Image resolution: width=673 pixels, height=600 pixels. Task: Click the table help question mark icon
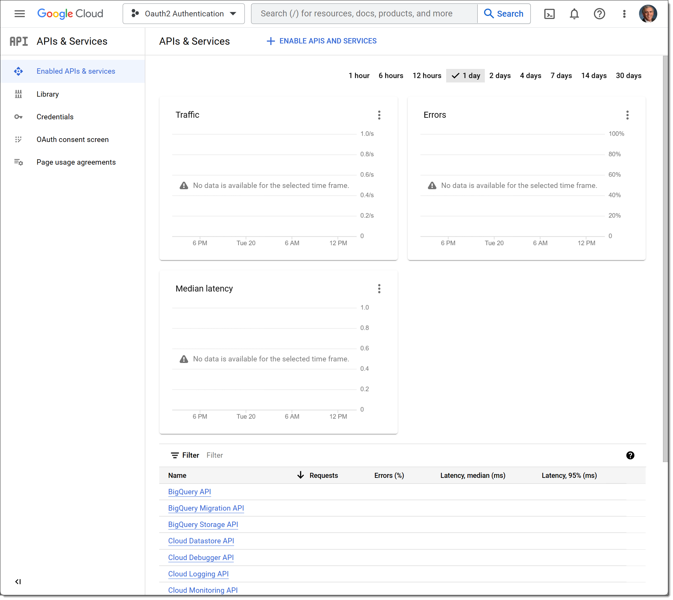pos(631,456)
